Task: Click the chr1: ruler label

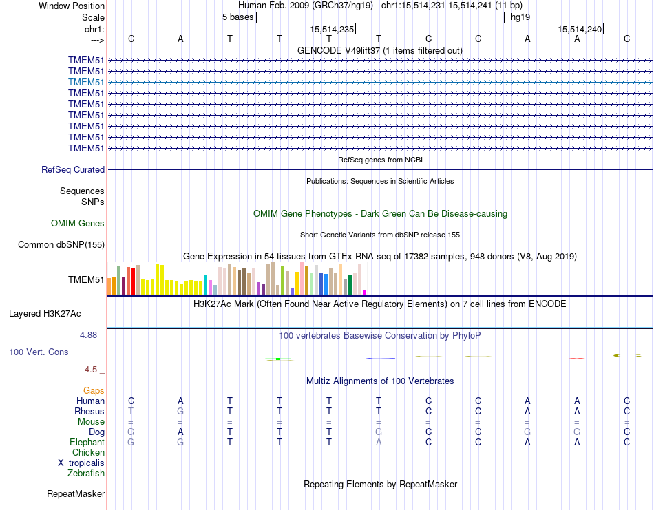Action: [x=94, y=29]
